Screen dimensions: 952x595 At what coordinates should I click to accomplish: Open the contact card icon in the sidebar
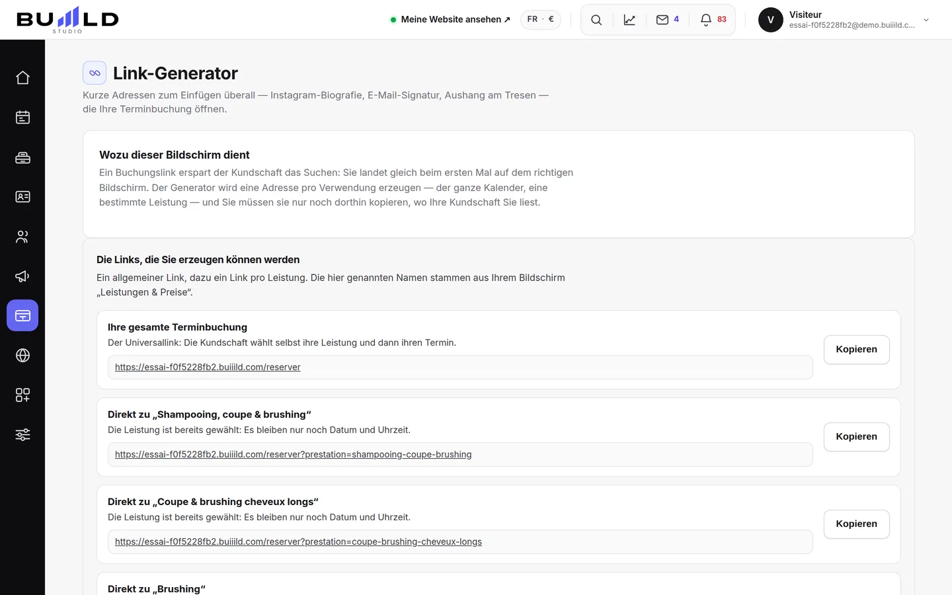pyautogui.click(x=22, y=197)
